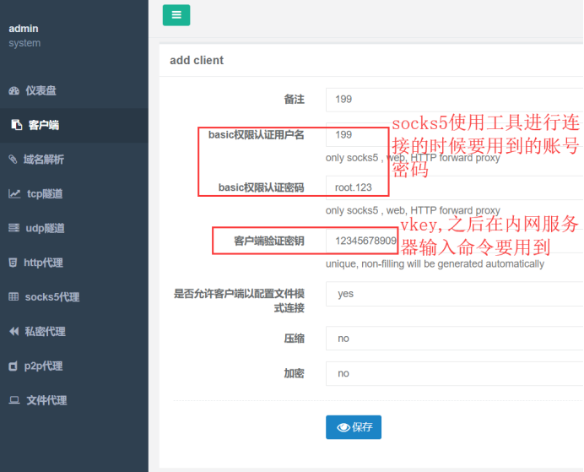Click the basic权限认证用户名 label

[x=257, y=135]
